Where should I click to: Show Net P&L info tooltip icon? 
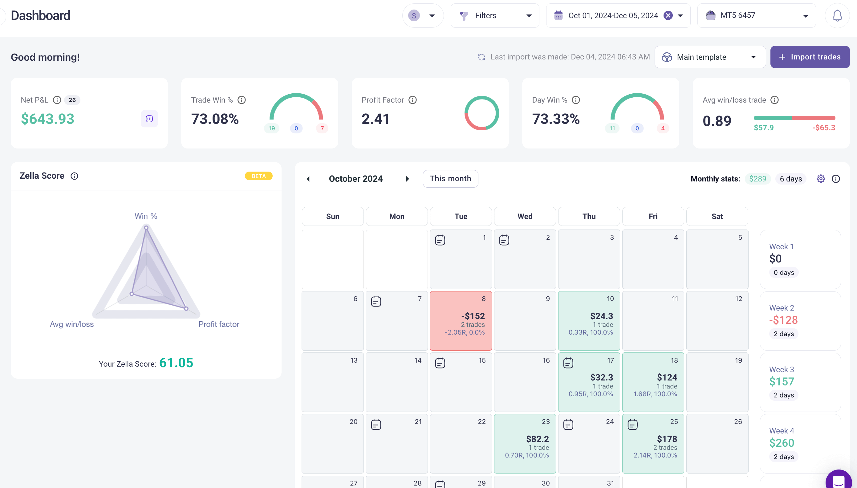tap(57, 100)
